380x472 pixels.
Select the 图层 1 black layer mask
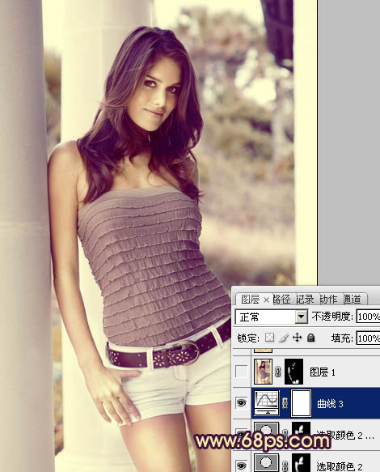(293, 372)
